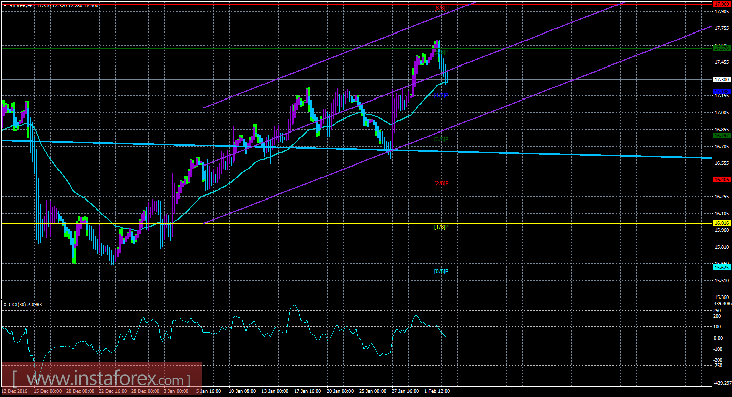Viewport: 732px width, 397px height.
Task: Open the www.instaforex.com watermark link
Action: 101,379
